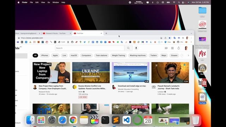The width and height of the screenshot is (226, 127).
Task: Open Terminal from the dock
Action: [x=105, y=120]
